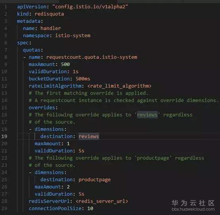
Task: Click the highlighted reviews destination value
Action: (x=89, y=136)
